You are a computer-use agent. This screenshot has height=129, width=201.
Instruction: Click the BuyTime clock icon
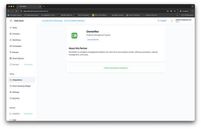(11, 98)
